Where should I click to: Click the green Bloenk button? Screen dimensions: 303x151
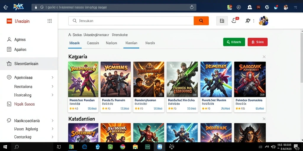[x=234, y=42]
